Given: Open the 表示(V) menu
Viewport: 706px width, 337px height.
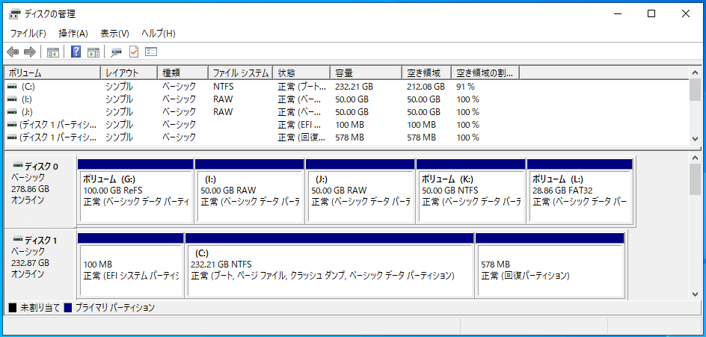Looking at the screenshot, I should coord(114,34).
